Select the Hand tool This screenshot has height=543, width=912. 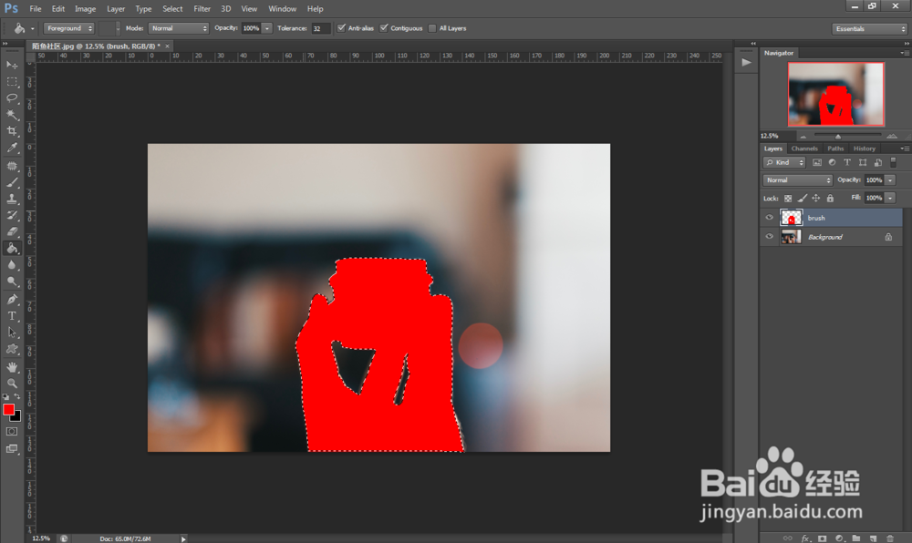12,367
